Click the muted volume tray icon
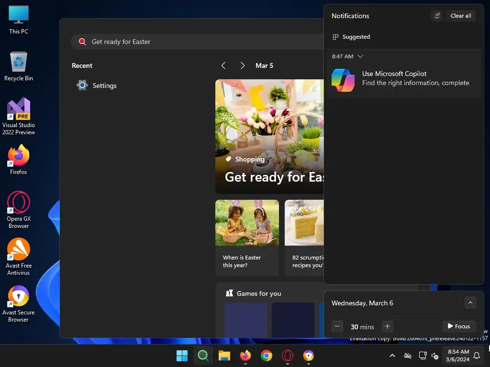The width and height of the screenshot is (490, 367). [434, 356]
